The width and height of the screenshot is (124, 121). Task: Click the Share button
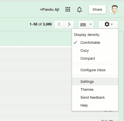tap(97, 9)
